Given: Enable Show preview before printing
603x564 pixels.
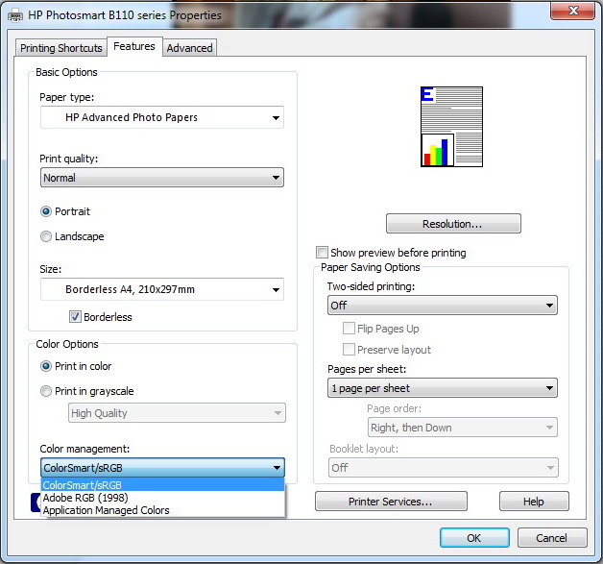Looking at the screenshot, I should (322, 253).
